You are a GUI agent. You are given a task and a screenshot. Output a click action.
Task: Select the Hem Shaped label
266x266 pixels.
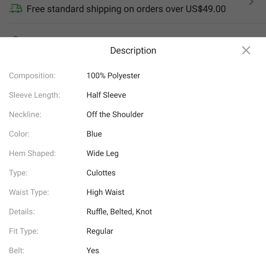(x=32, y=153)
